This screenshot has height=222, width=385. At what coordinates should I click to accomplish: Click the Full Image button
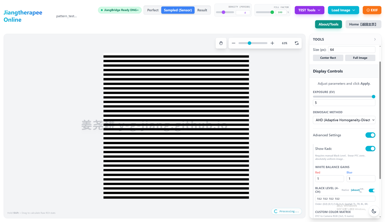coord(360,58)
